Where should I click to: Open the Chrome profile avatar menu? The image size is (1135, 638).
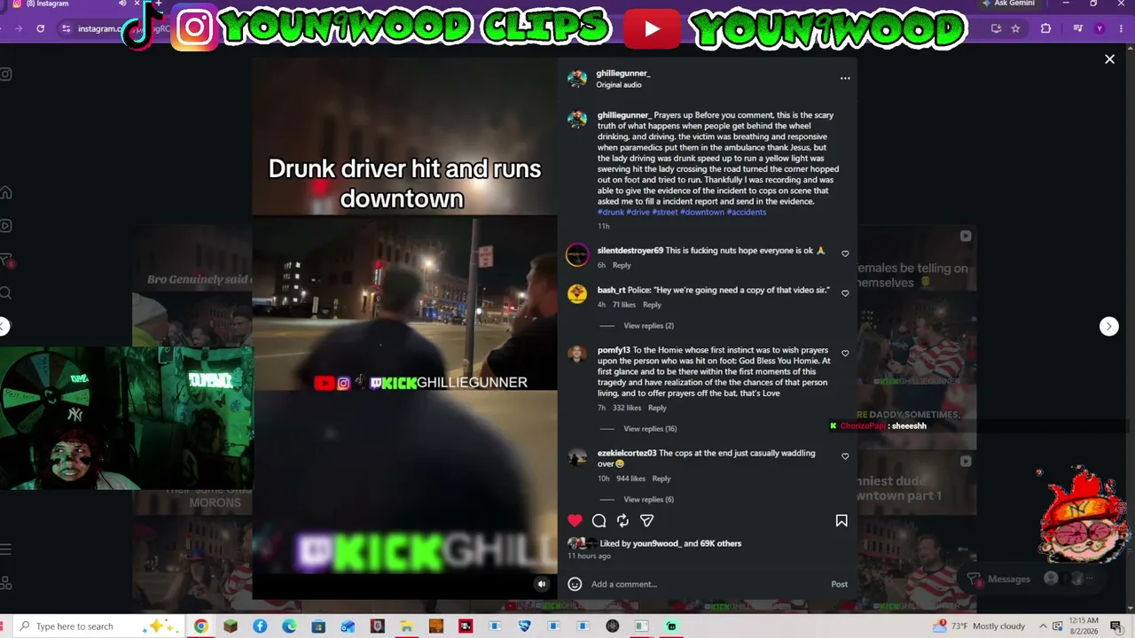[x=1100, y=28]
